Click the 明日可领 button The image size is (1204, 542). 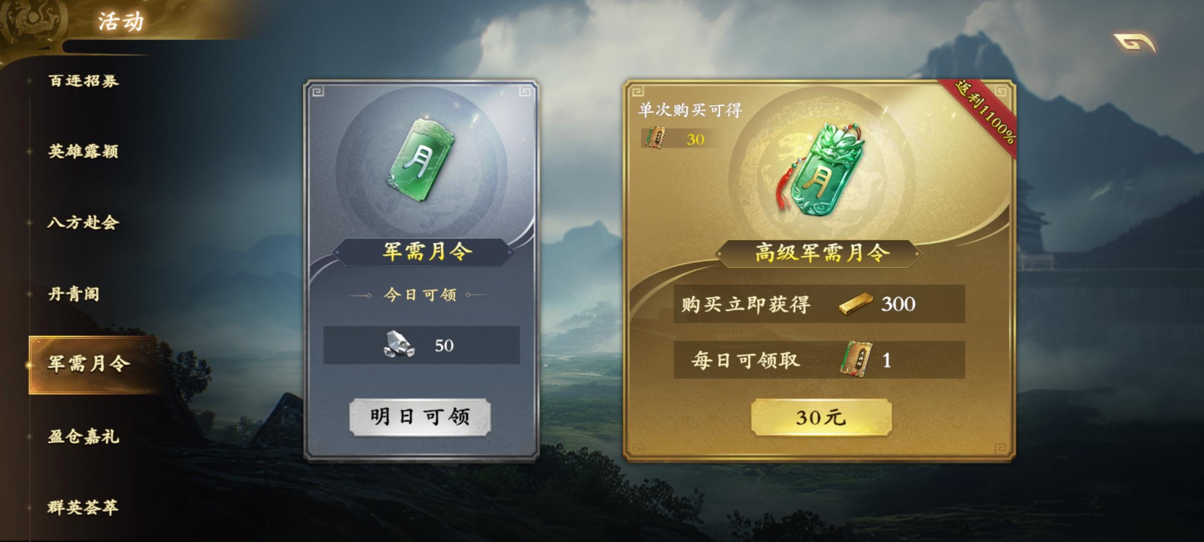[420, 417]
